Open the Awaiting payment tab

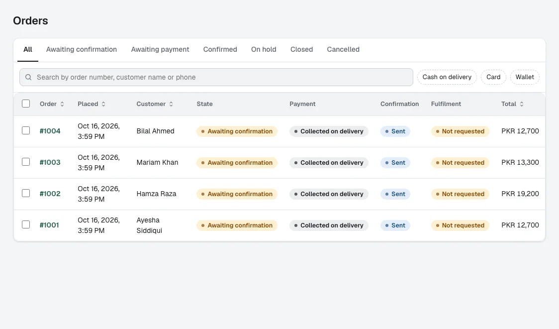tap(160, 50)
